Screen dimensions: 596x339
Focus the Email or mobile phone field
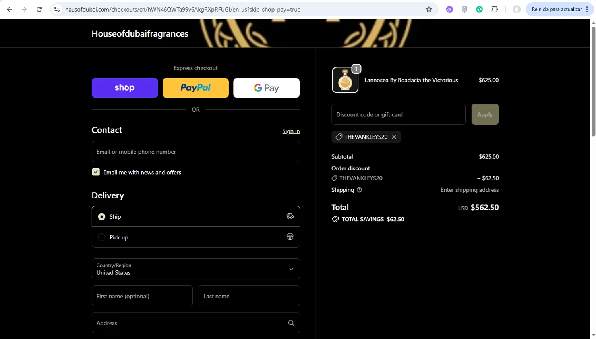[x=195, y=151]
